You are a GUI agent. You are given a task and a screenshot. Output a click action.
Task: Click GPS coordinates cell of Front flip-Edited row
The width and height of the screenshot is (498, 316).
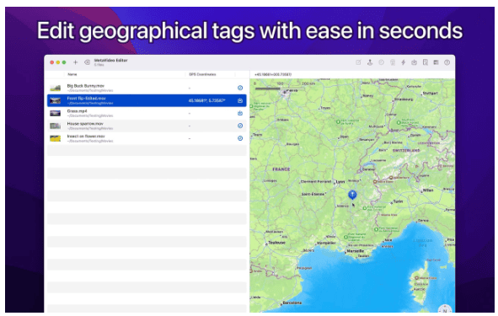206,100
